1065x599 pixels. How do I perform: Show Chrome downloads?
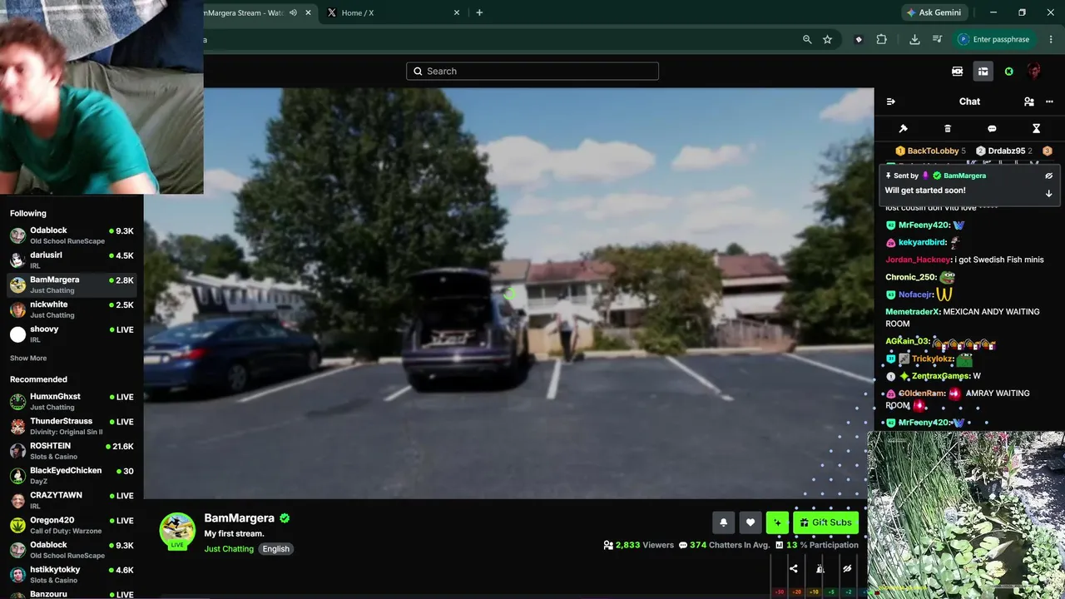pos(914,39)
